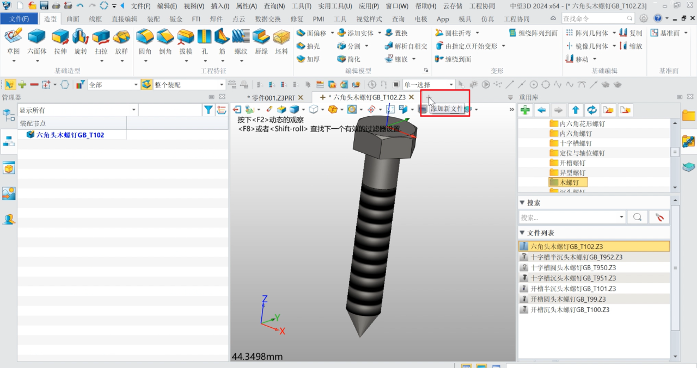
Task: Choose the 缩放 scale command
Action: click(x=631, y=46)
